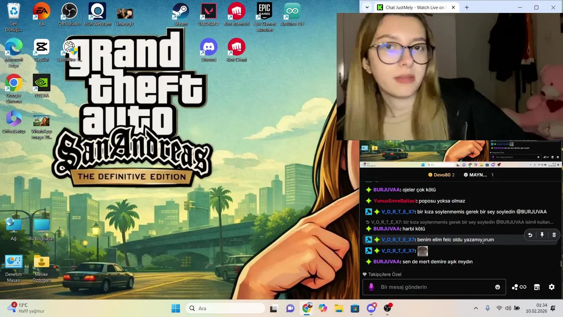Viewport: 563px width, 317px height.
Task: Click the stream preview thumbnail above the chat
Action: tap(461, 154)
